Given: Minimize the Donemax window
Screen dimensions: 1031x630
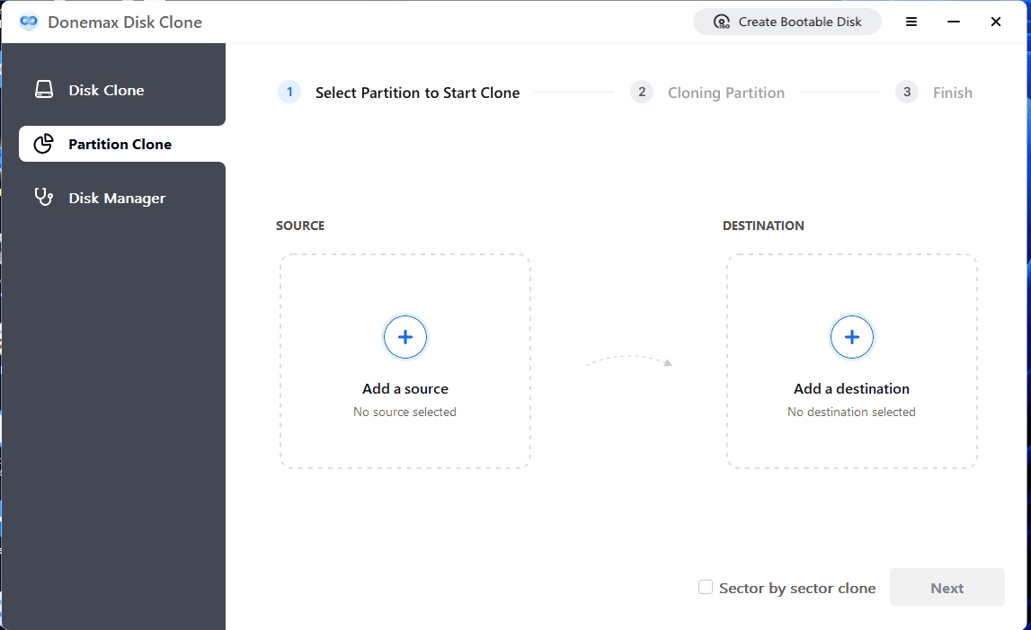Looking at the screenshot, I should (954, 22).
